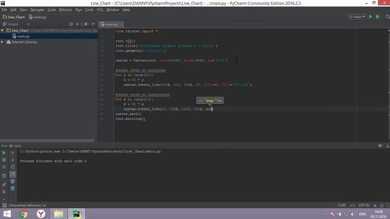
Task: Open the Windows Start menu
Action: tap(7, 214)
